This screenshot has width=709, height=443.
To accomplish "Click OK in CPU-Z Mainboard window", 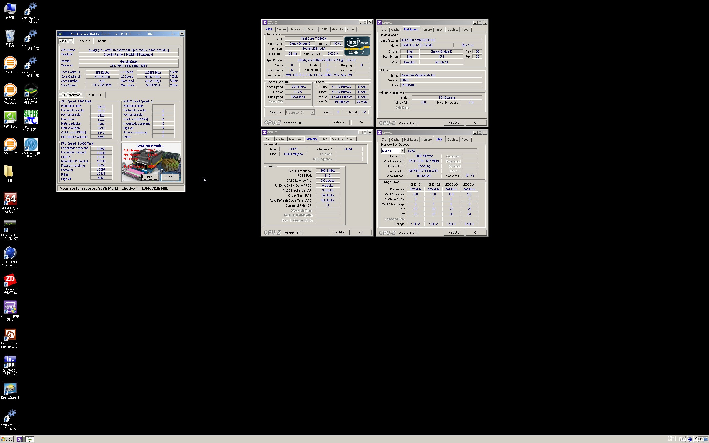I will pos(476,123).
